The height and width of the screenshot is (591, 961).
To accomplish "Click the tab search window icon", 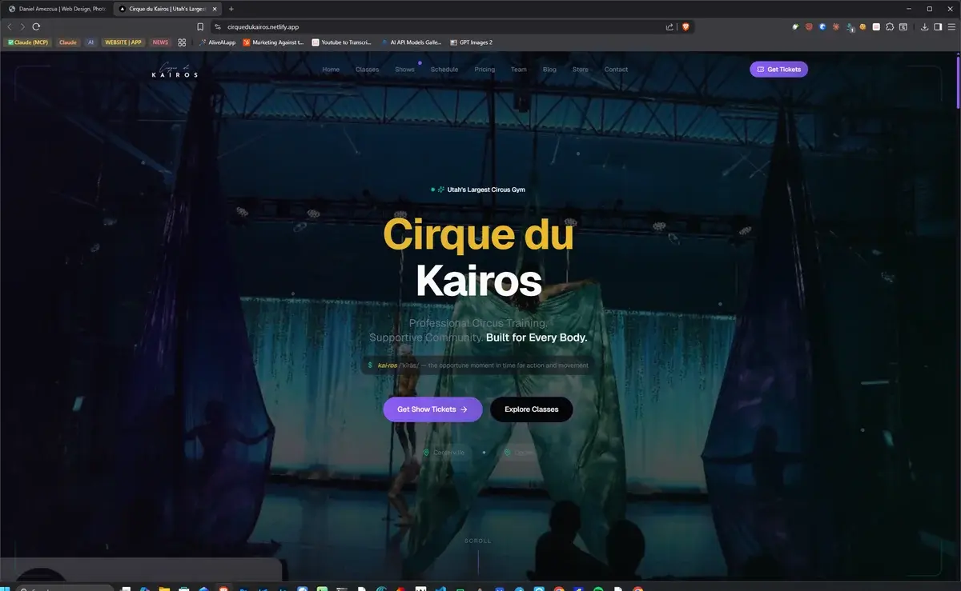I will 903,26.
